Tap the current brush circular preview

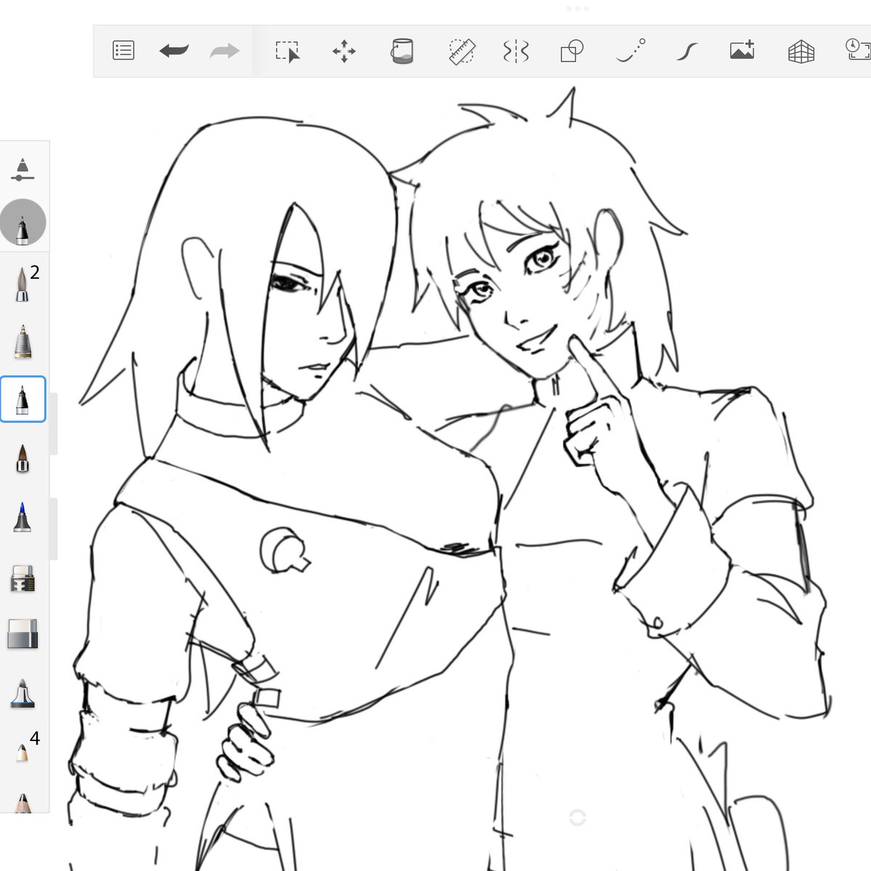pos(23,222)
